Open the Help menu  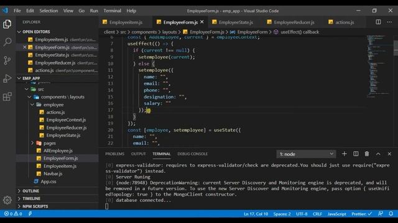click(x=131, y=11)
